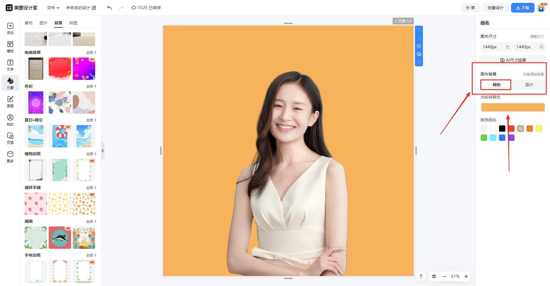Screen dimensions: 550x286
Task: Add new page plus icon
Action: pos(419,46)
